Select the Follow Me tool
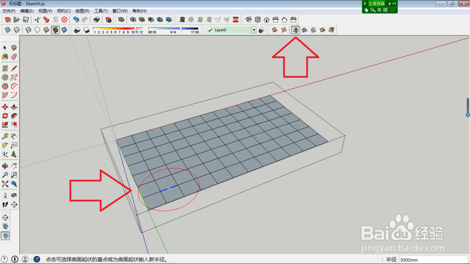 [x=14, y=116]
